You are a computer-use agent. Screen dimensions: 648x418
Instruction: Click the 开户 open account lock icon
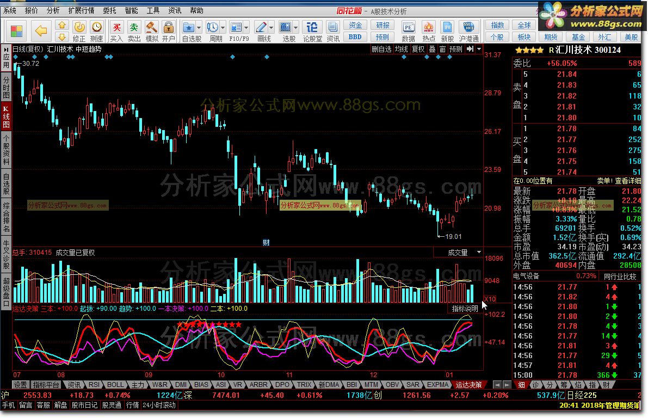(x=168, y=32)
